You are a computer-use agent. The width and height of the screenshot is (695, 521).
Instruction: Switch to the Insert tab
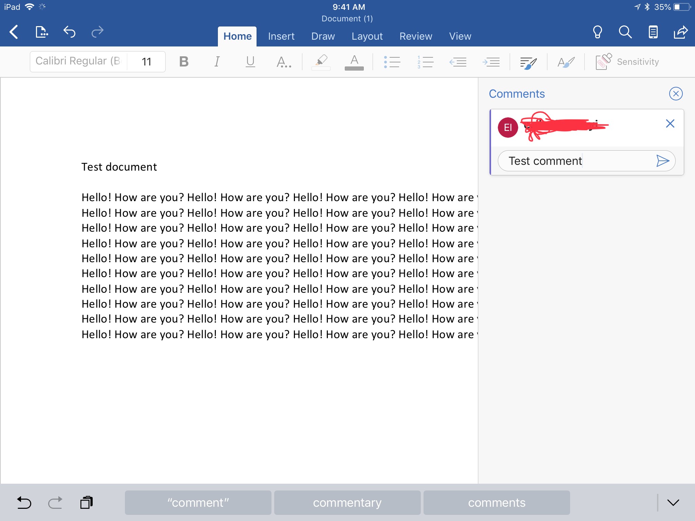(x=281, y=36)
